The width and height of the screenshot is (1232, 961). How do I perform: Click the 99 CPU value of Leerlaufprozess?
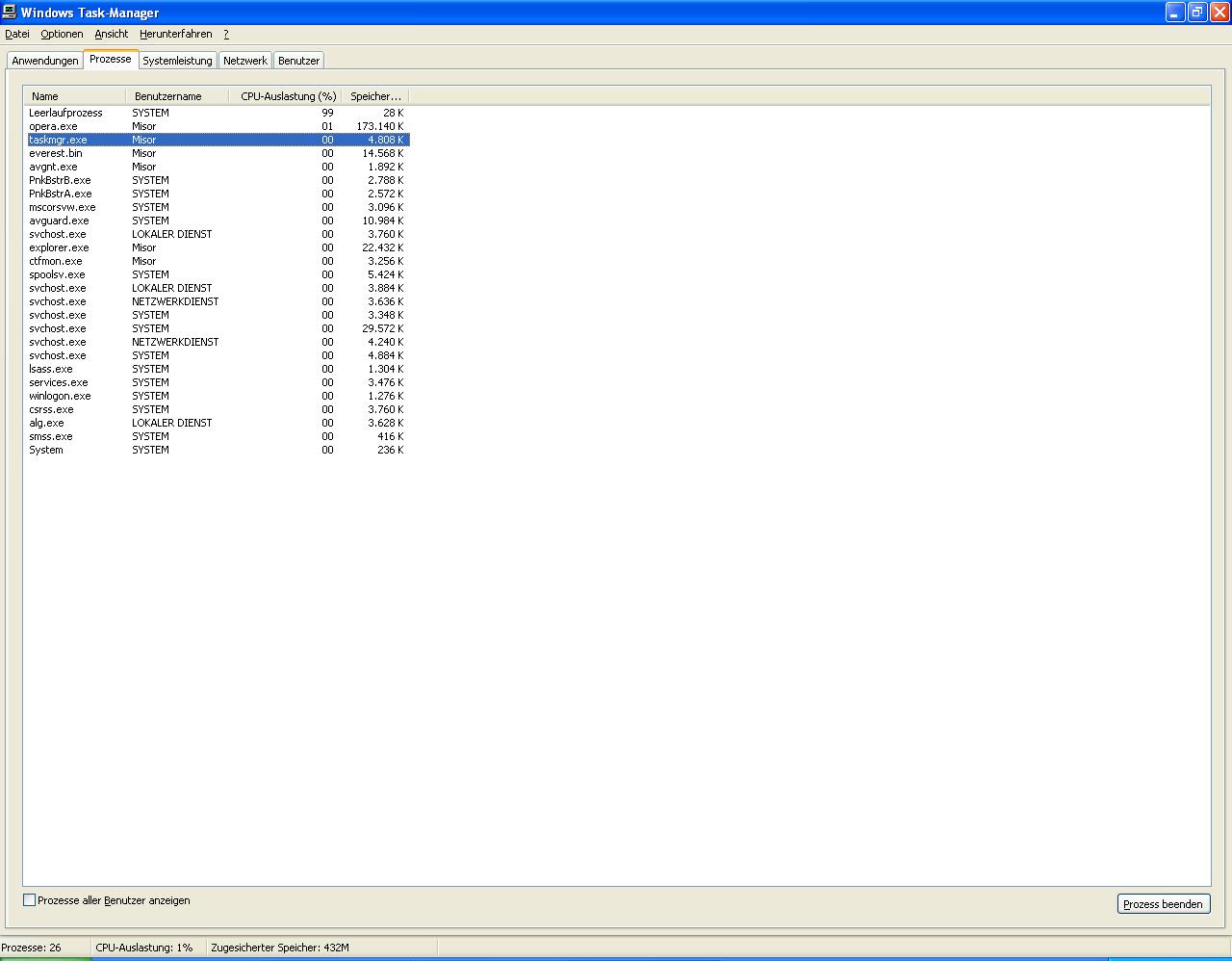click(327, 113)
